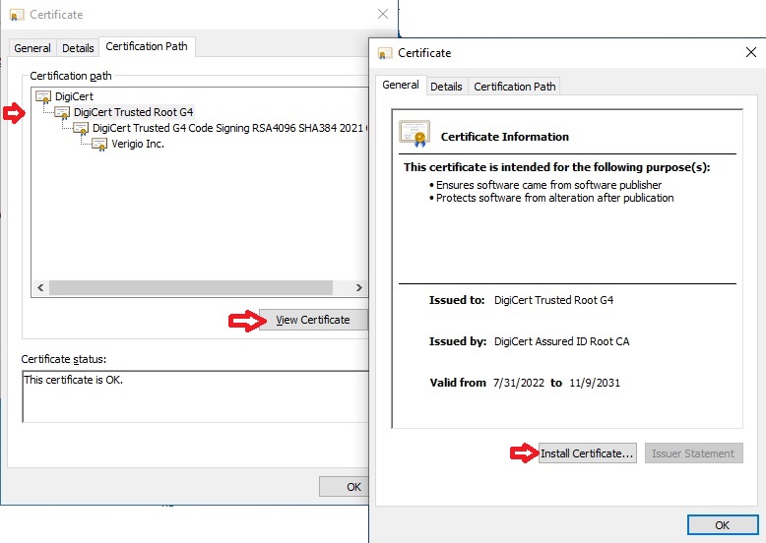Click the 'Valid from' label
The width and height of the screenshot is (766, 543).
458,383
